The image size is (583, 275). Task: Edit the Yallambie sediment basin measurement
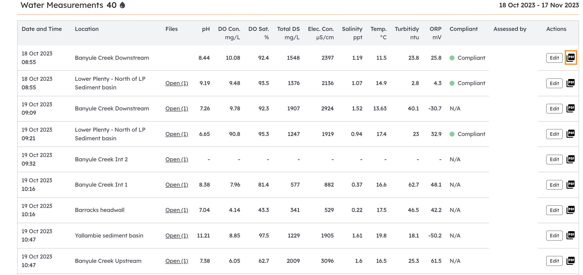point(554,235)
